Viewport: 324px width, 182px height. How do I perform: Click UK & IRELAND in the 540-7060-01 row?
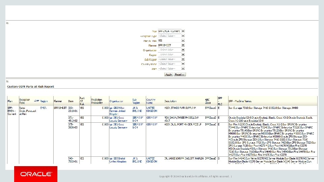click(137, 160)
